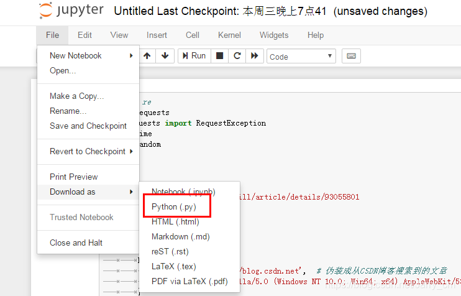Screen dimensions: 461x296
Task: Restart kernel and run all cells
Action: 255,55
